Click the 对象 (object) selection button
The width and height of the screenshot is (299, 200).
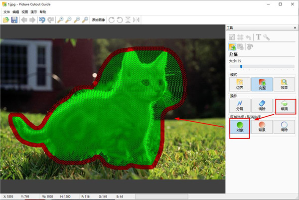(239, 127)
